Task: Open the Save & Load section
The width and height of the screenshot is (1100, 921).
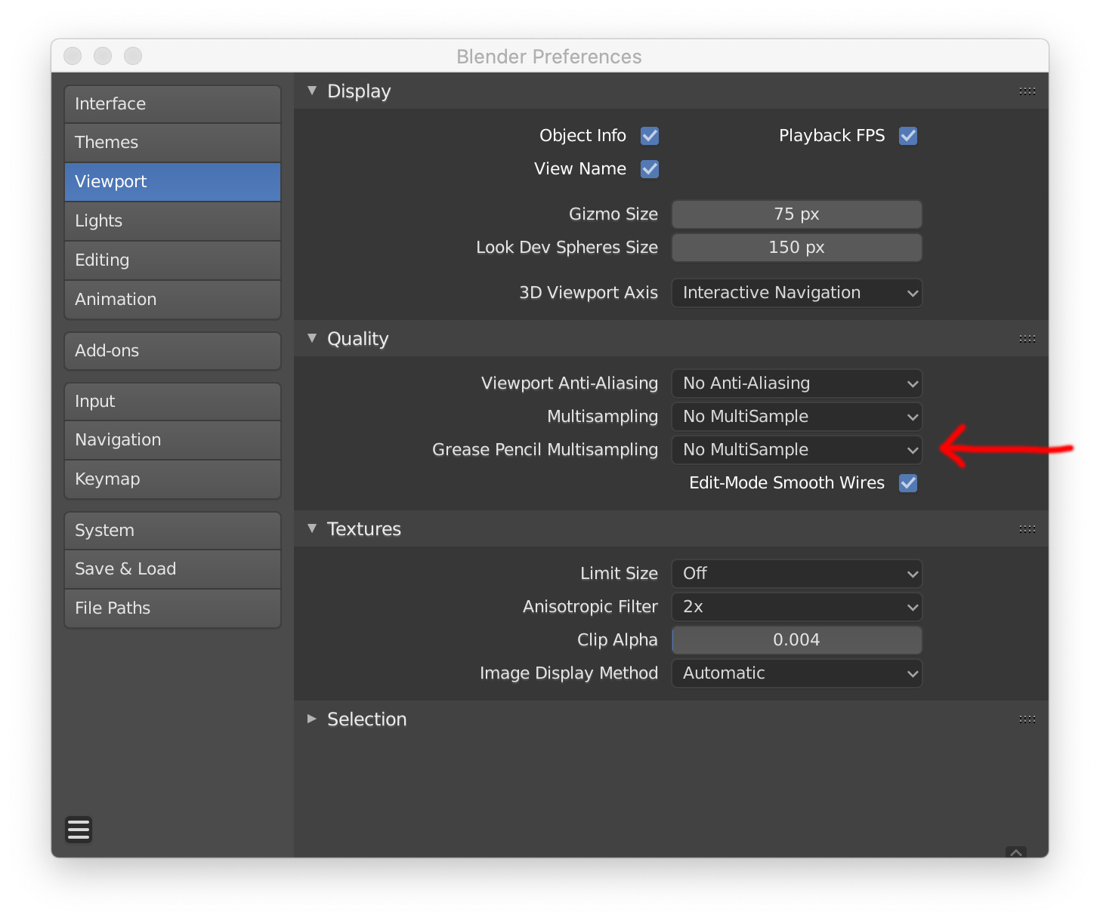Action: tap(173, 569)
